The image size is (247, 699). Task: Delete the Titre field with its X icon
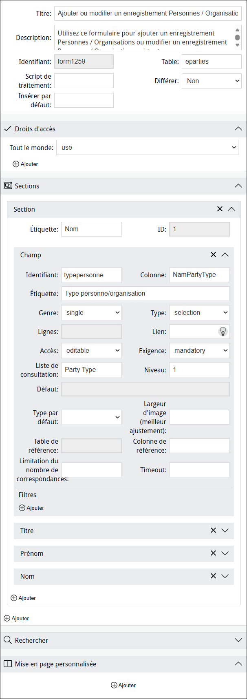pos(213,530)
